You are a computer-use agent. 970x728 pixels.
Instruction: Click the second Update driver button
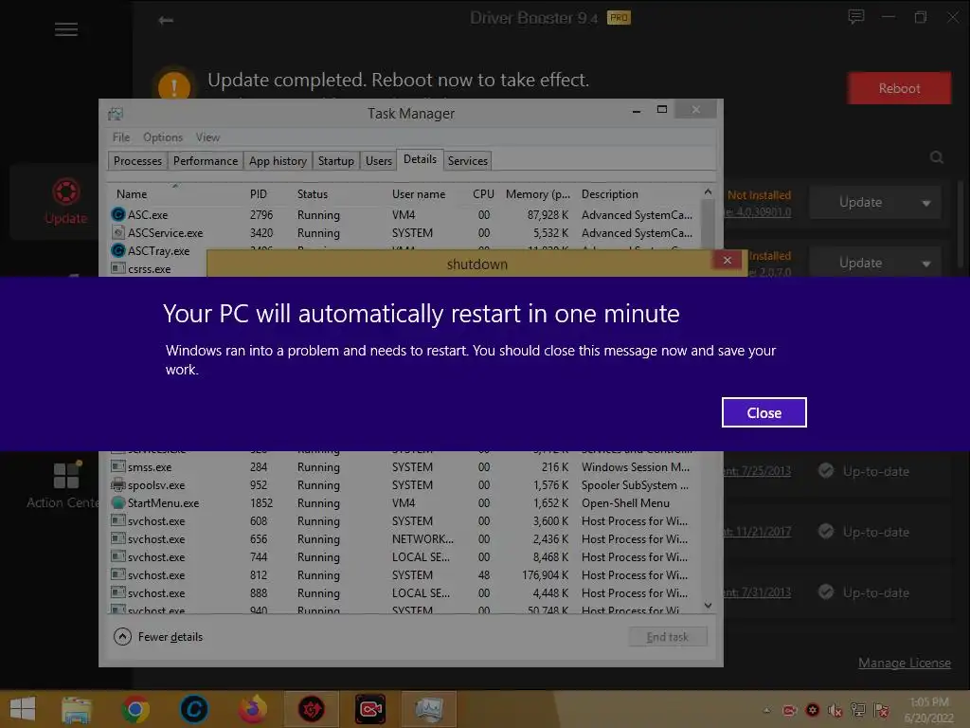[860, 263]
